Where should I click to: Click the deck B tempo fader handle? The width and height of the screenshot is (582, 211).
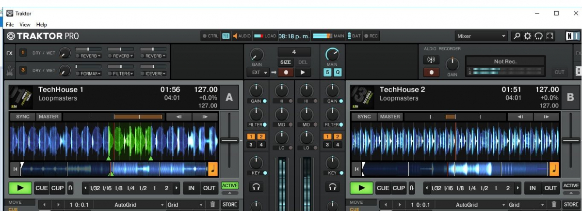(571, 140)
